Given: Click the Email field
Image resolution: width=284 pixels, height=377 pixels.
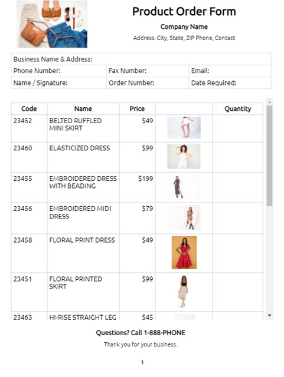Looking at the screenshot, I should tap(230, 71).
